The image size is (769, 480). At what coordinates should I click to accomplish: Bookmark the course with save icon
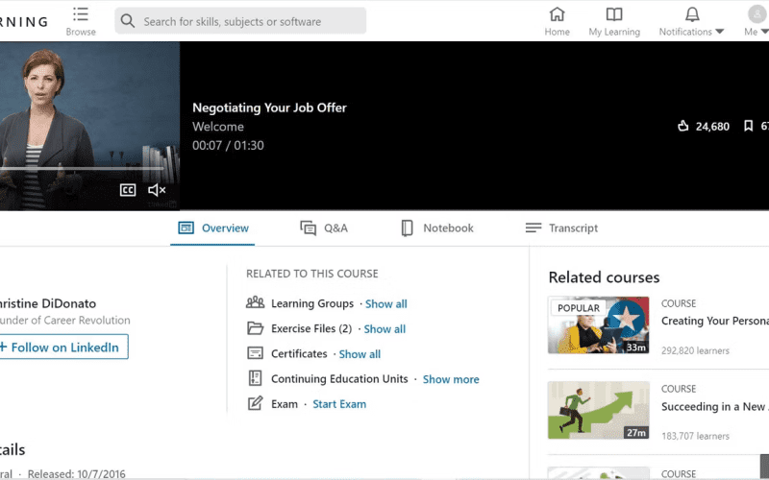[748, 126]
